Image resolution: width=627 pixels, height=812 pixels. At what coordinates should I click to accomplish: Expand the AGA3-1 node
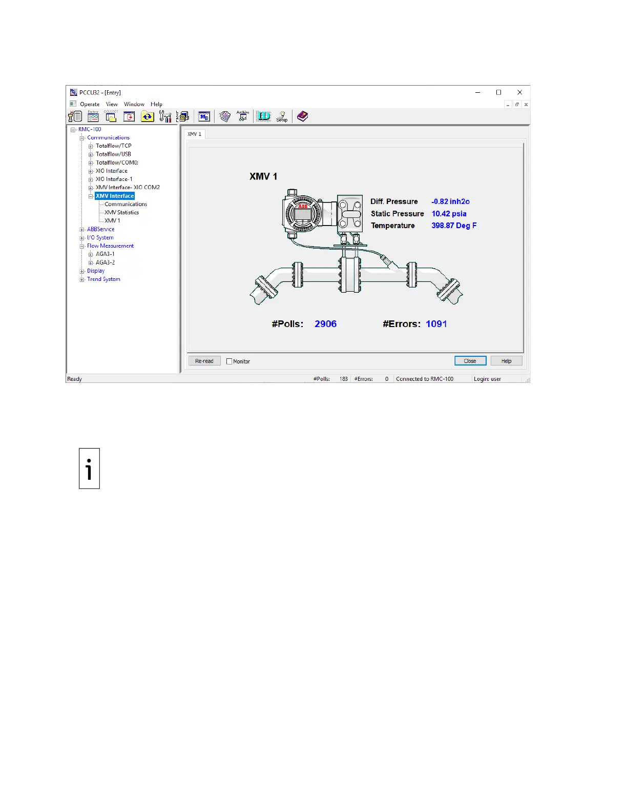pos(91,254)
